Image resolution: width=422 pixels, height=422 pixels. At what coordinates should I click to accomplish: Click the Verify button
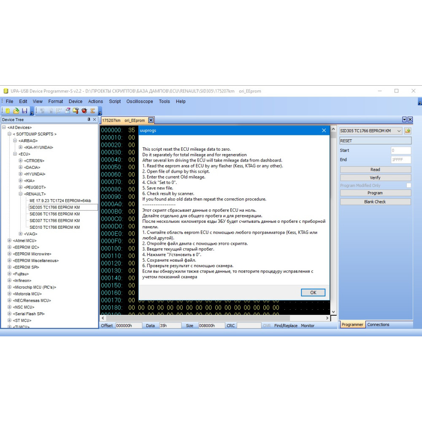[375, 178]
